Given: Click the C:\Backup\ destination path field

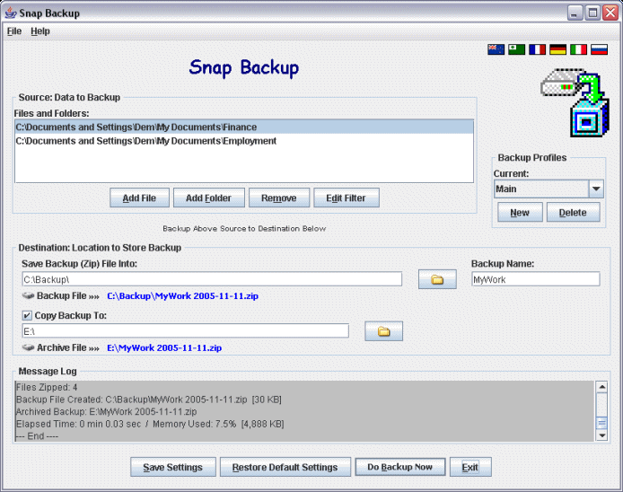Looking at the screenshot, I should point(212,279).
